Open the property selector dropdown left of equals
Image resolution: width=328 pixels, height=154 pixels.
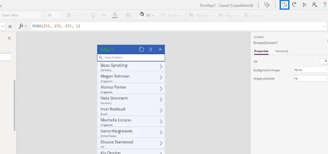[2, 26]
